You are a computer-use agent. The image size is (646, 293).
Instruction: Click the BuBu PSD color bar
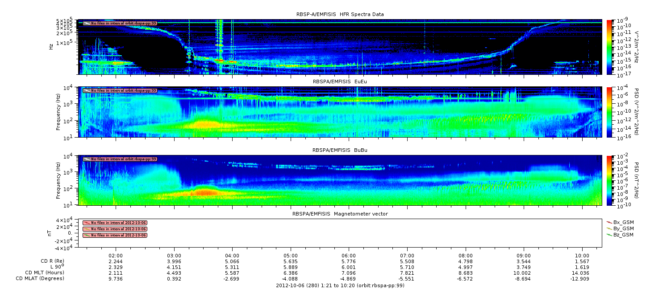[x=609, y=180]
